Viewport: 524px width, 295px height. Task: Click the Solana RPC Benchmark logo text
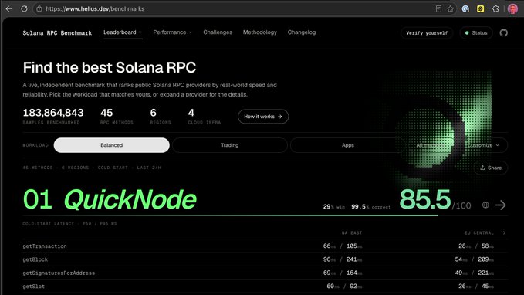[x=57, y=32]
